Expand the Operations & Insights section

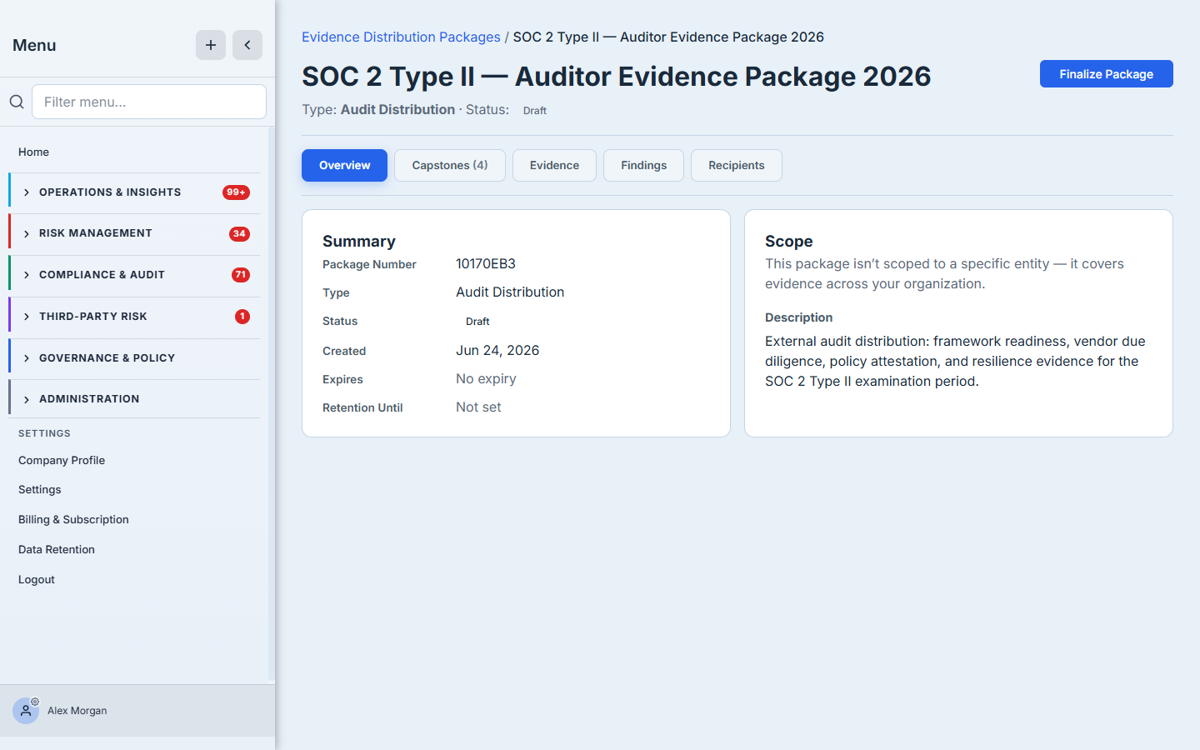click(x=134, y=192)
